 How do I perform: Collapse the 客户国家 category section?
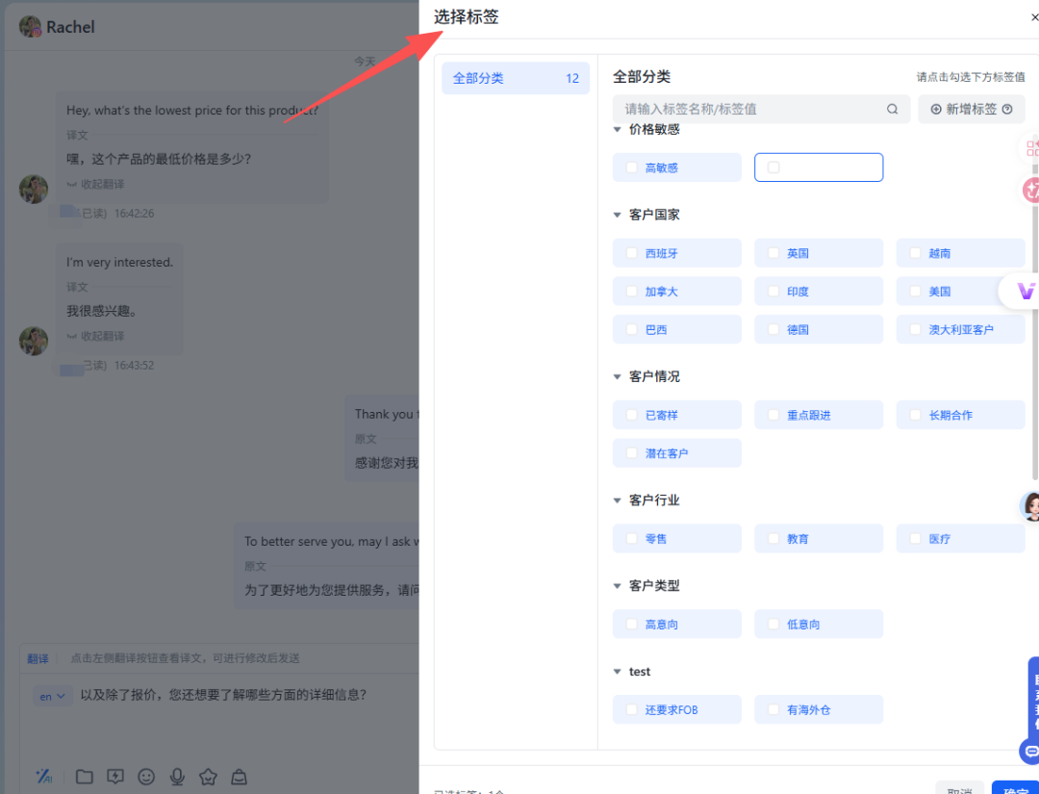point(617,214)
